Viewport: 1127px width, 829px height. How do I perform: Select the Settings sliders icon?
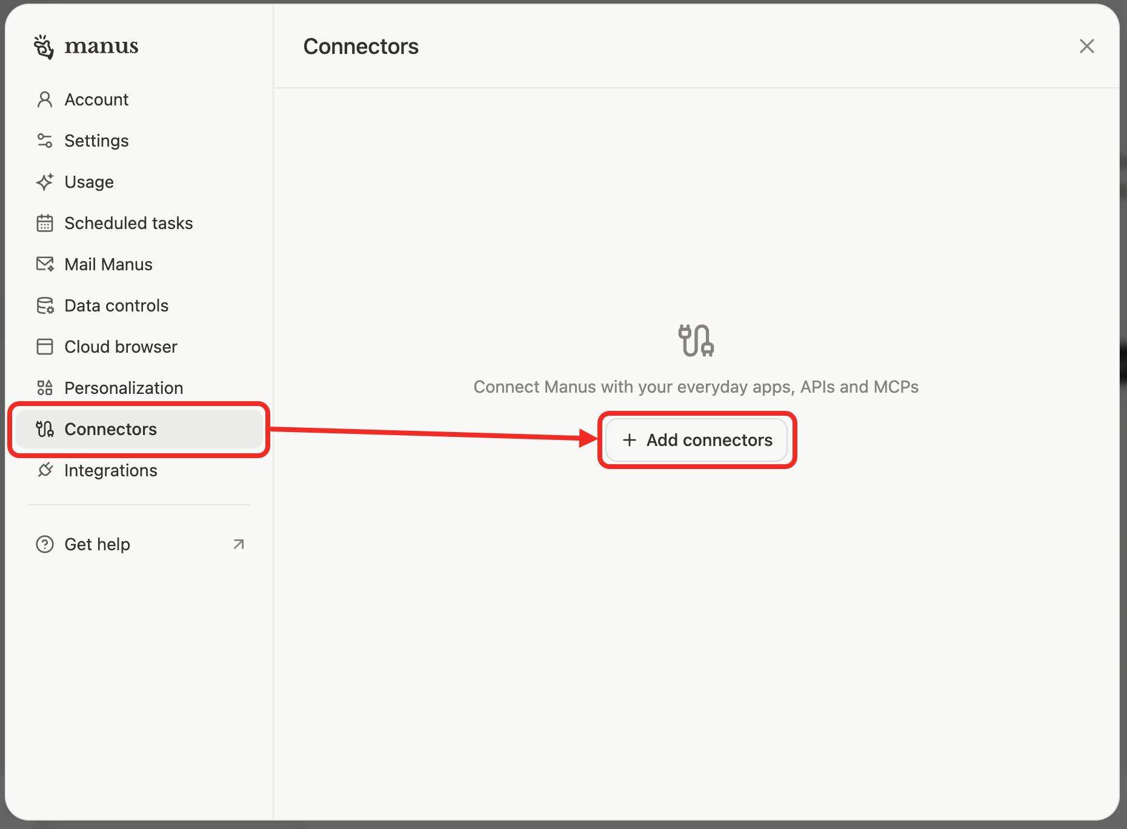[x=45, y=141]
